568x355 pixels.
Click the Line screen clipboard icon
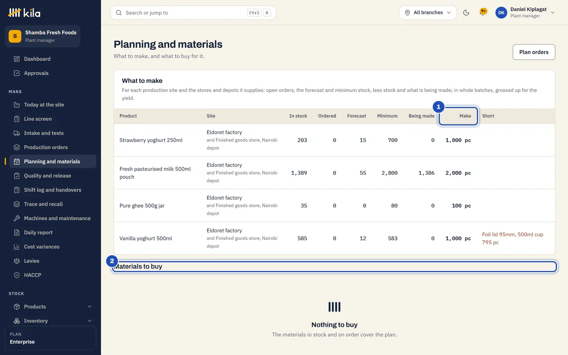coord(17,119)
